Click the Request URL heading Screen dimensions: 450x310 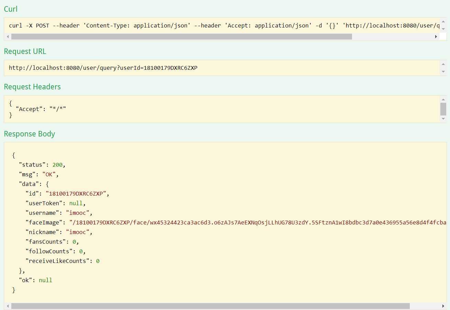[x=25, y=52]
